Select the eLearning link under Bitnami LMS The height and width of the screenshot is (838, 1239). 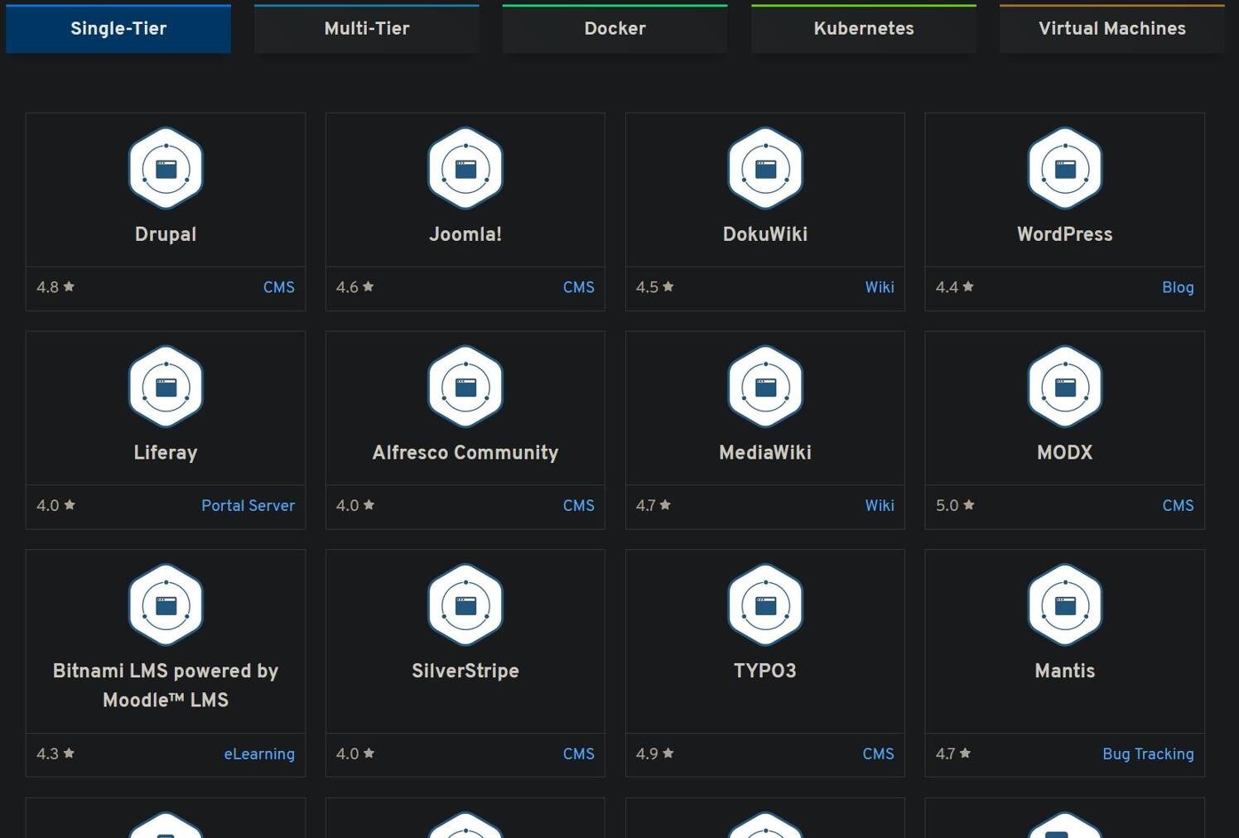coord(259,754)
